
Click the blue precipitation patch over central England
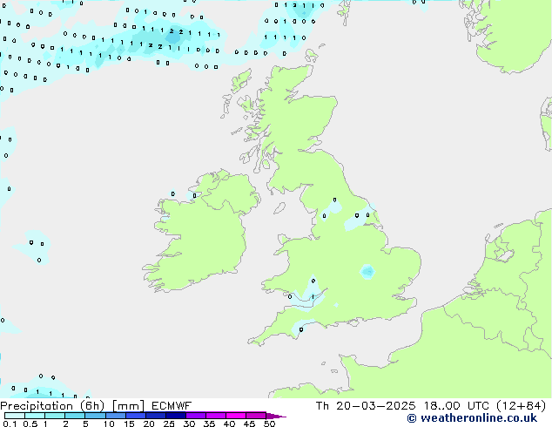click(367, 272)
